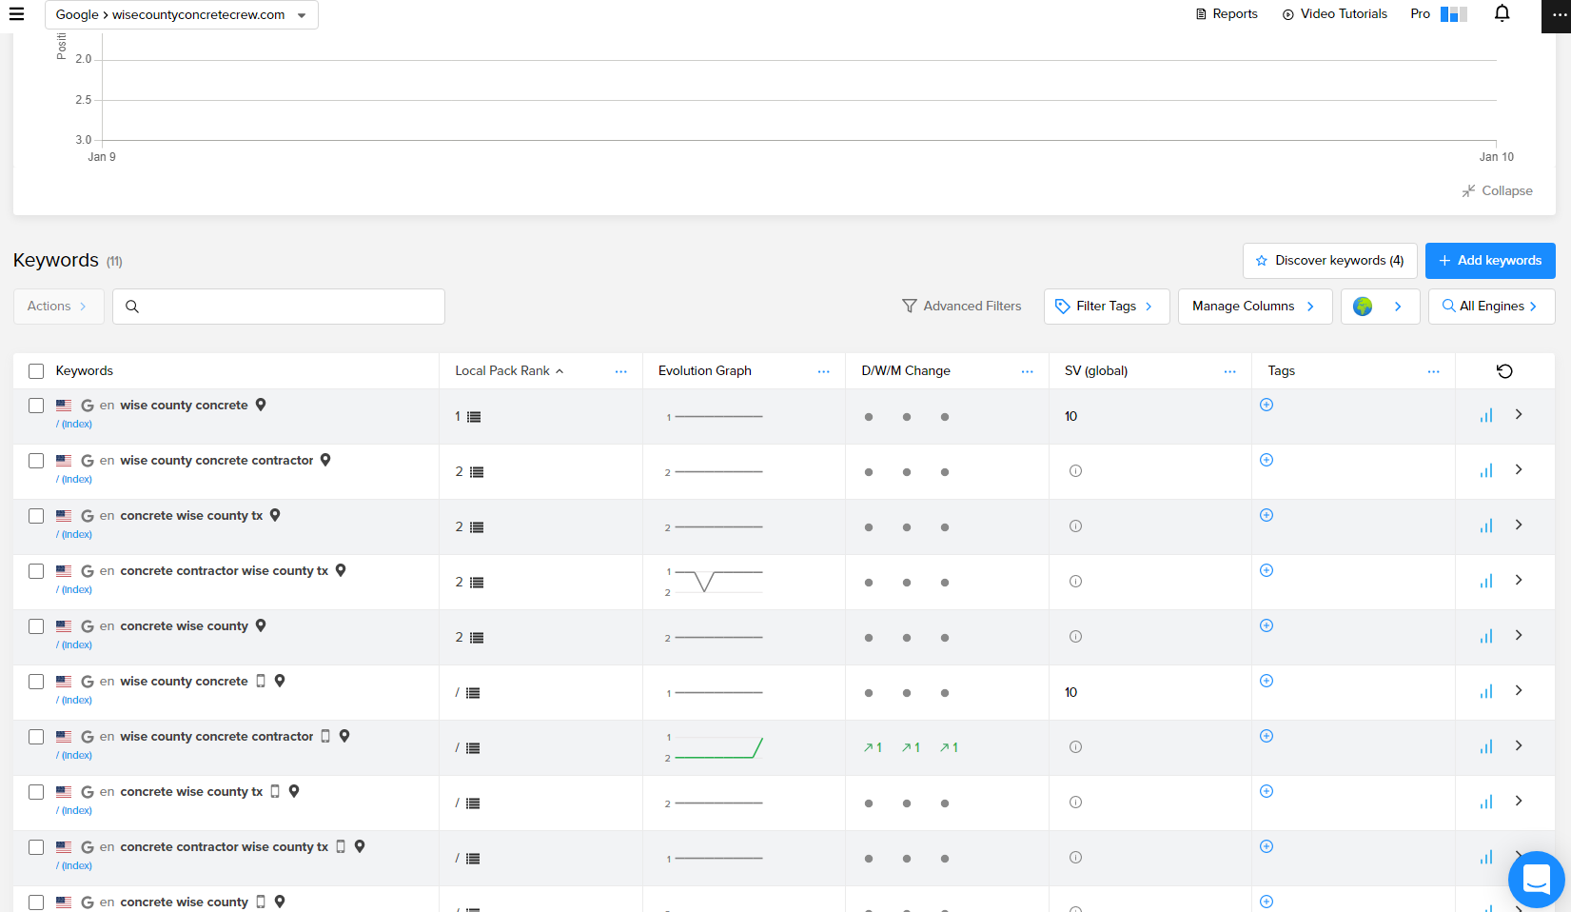Click the refresh keywords icon
Viewport: 1571px width, 912px height.
[1504, 371]
